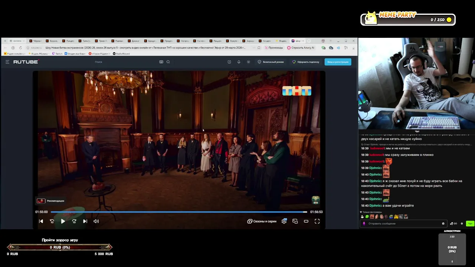Switch to the Непрос browser tab
475x267 pixels.
pos(183,41)
